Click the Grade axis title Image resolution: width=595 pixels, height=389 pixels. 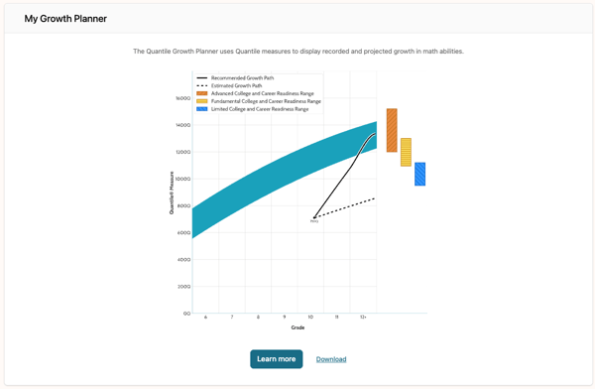click(x=297, y=327)
